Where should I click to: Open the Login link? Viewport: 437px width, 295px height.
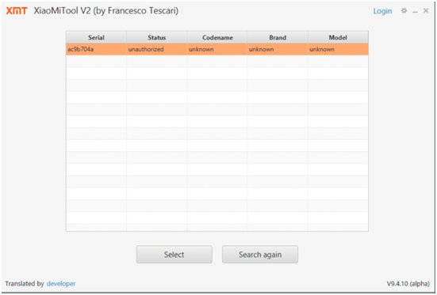tap(382, 11)
